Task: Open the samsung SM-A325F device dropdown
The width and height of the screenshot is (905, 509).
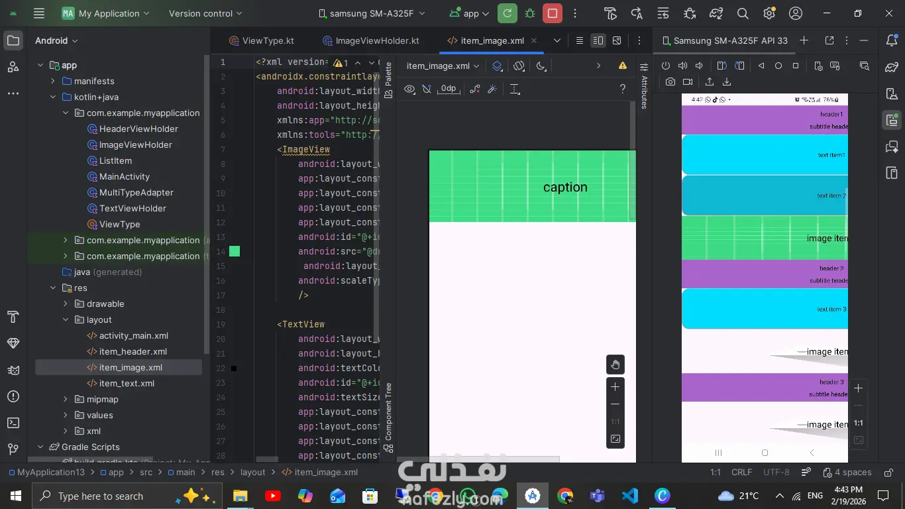Action: point(372,13)
